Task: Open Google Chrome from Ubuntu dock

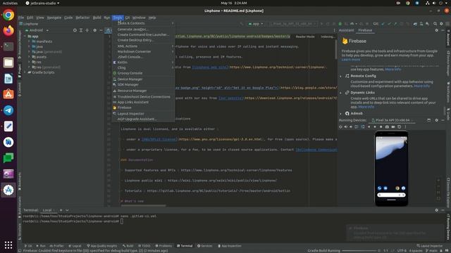Action: [8, 15]
